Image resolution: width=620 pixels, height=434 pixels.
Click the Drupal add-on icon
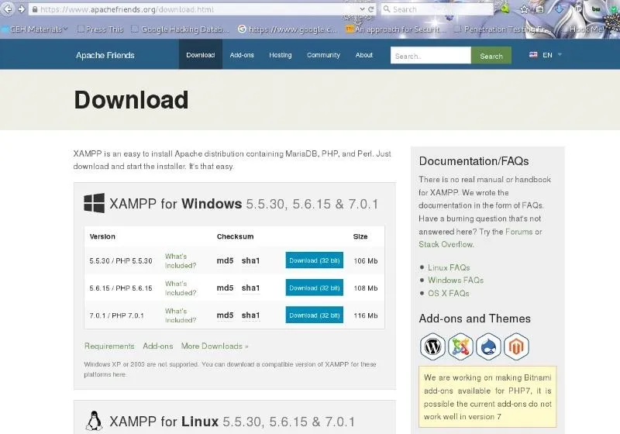(489, 346)
